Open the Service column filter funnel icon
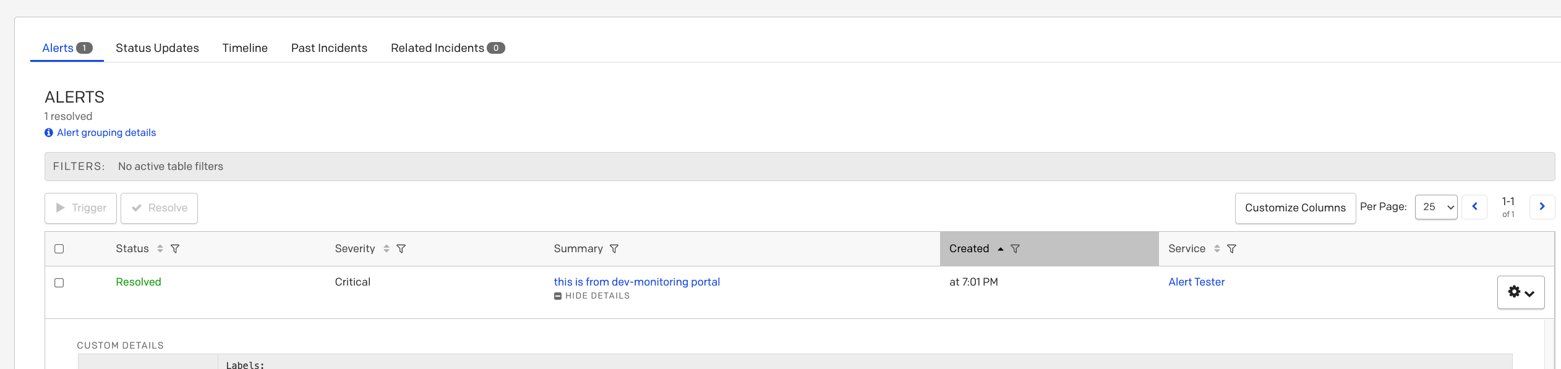This screenshot has width=1561, height=369. pyautogui.click(x=1232, y=248)
